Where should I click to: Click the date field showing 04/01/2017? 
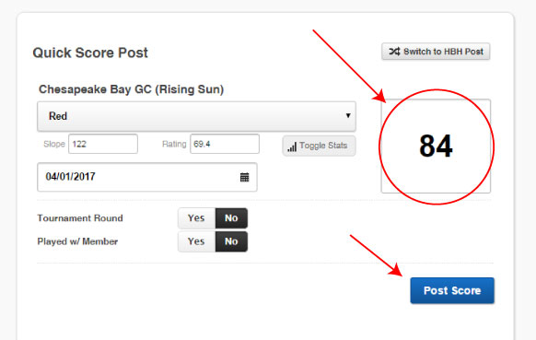tap(147, 177)
